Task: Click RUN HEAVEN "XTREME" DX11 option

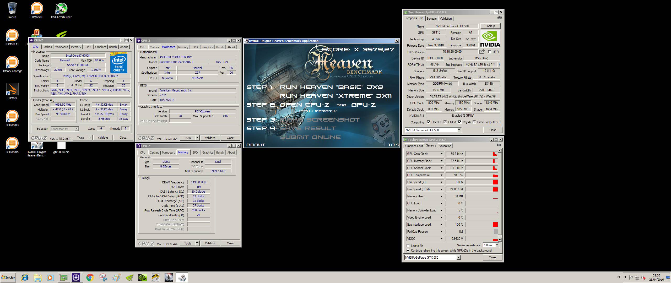Action: pos(336,96)
